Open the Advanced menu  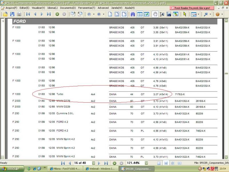click(x=103, y=8)
